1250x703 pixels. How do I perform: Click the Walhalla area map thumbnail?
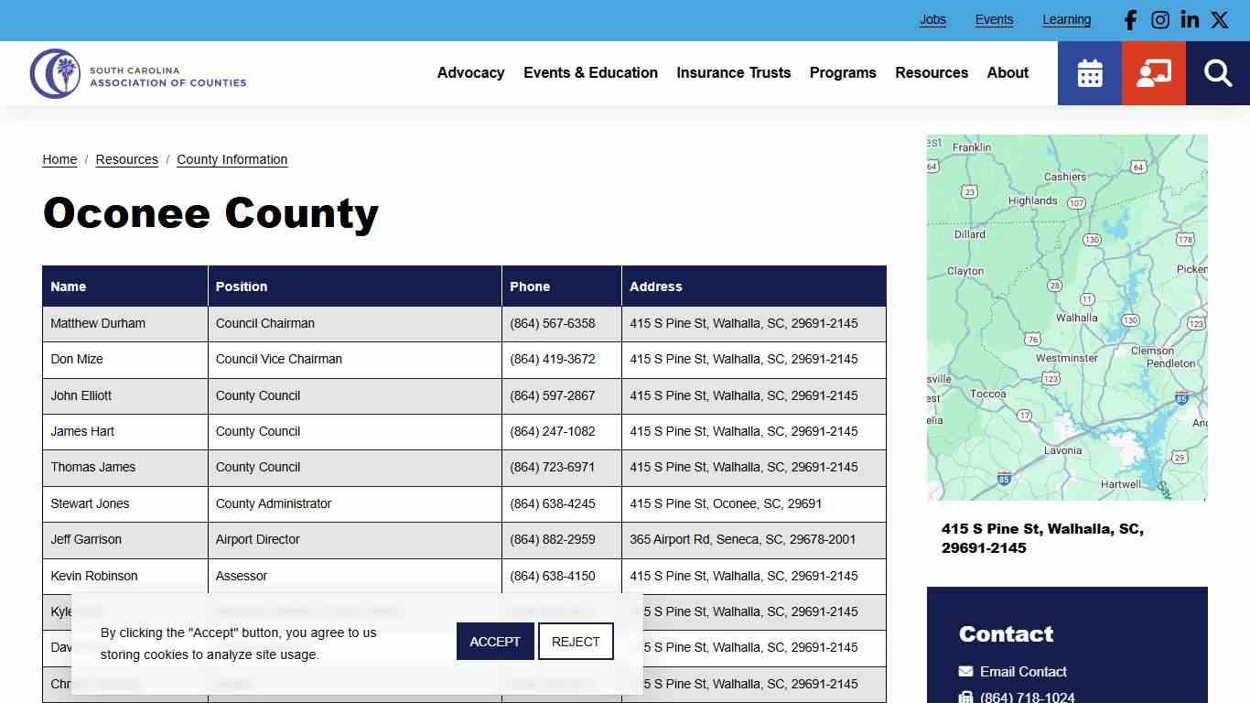(1067, 317)
